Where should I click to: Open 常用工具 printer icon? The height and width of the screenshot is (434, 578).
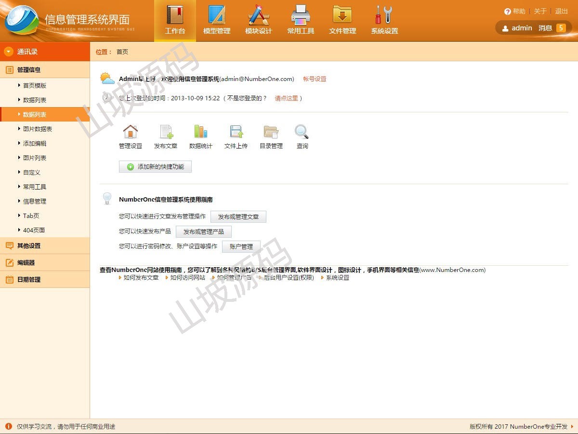(x=301, y=15)
